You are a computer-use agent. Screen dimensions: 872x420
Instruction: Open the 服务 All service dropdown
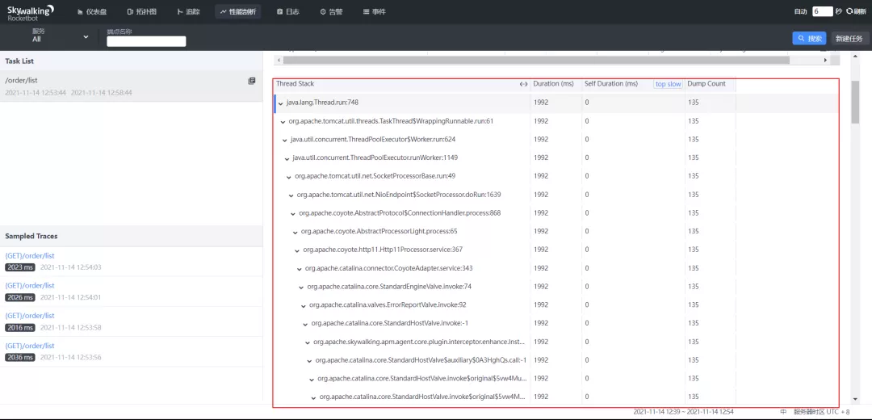60,36
